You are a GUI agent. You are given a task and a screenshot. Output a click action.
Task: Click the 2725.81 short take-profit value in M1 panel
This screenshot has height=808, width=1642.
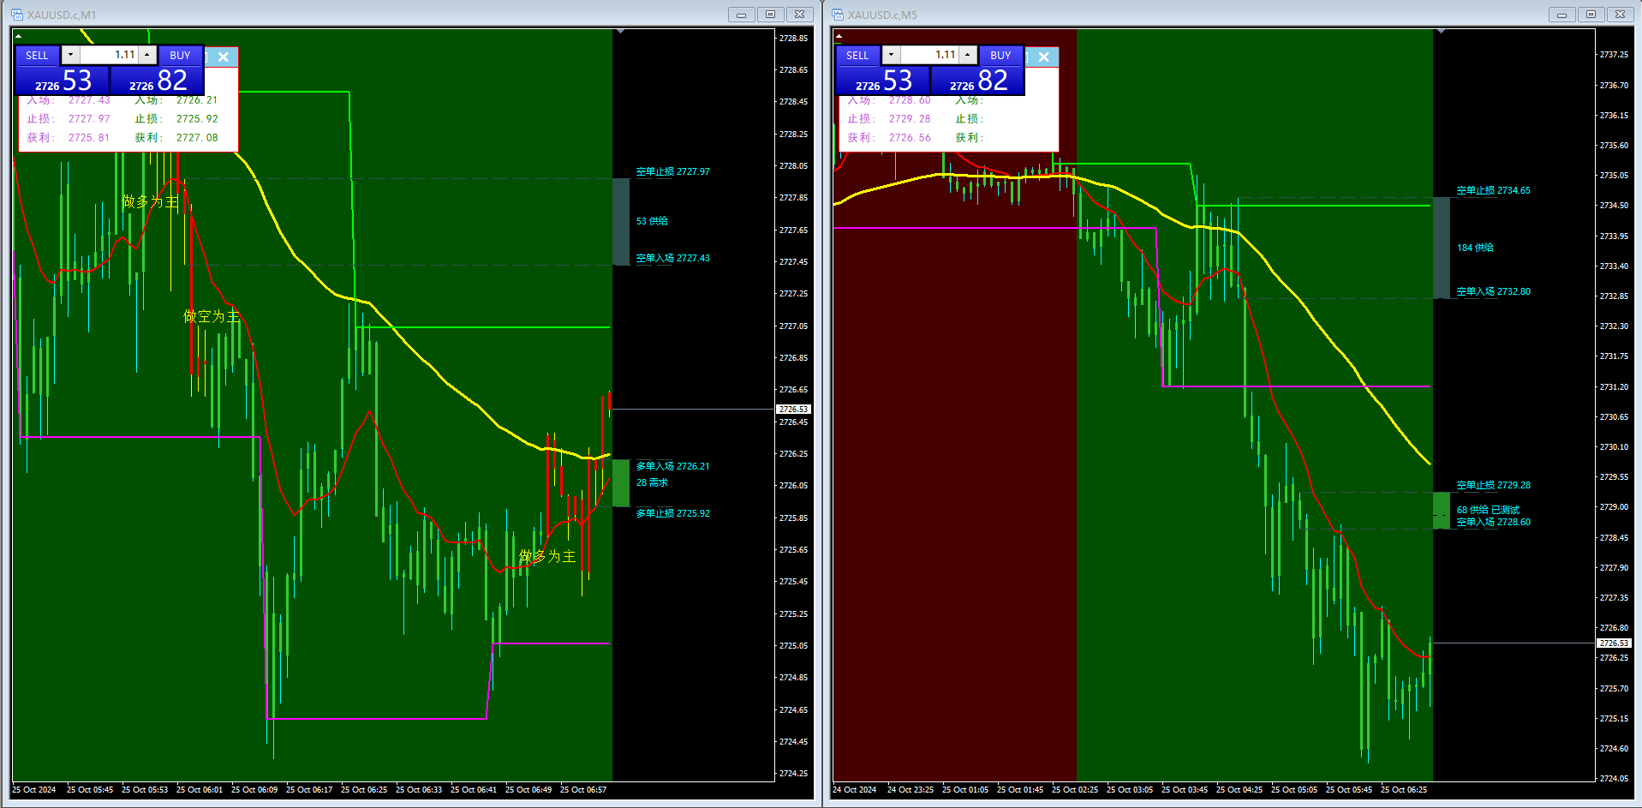click(x=89, y=138)
